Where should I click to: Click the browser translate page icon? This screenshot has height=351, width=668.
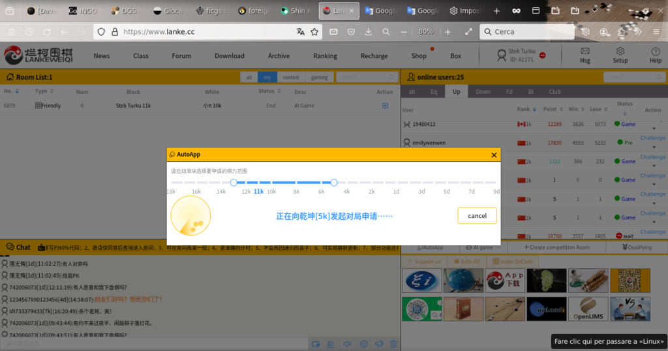[x=300, y=32]
